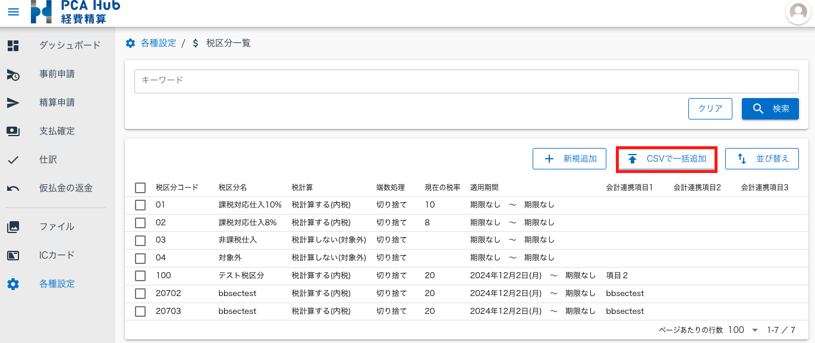Click the 課税対応仕入10% name cell
815x343 pixels.
[250, 205]
